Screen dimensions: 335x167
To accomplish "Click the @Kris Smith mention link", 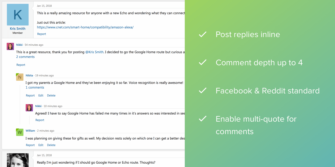I will (94, 52).
